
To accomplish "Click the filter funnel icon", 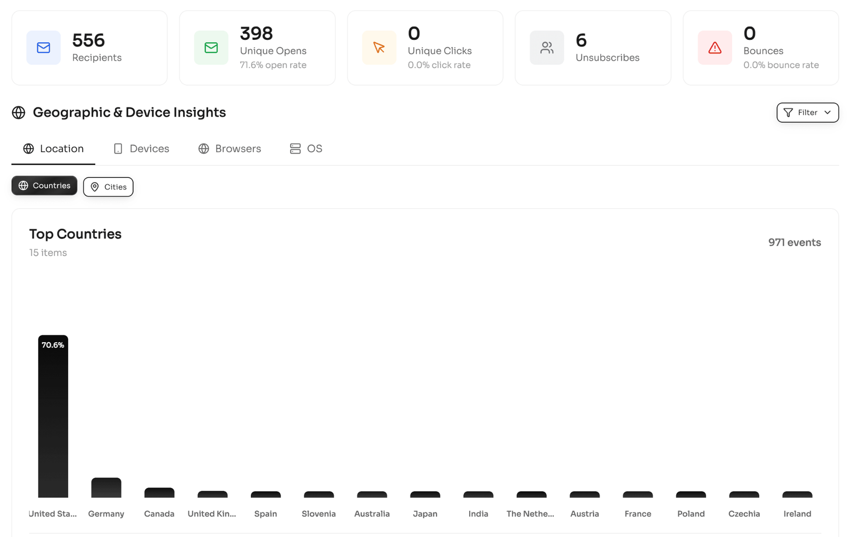I will coord(789,112).
